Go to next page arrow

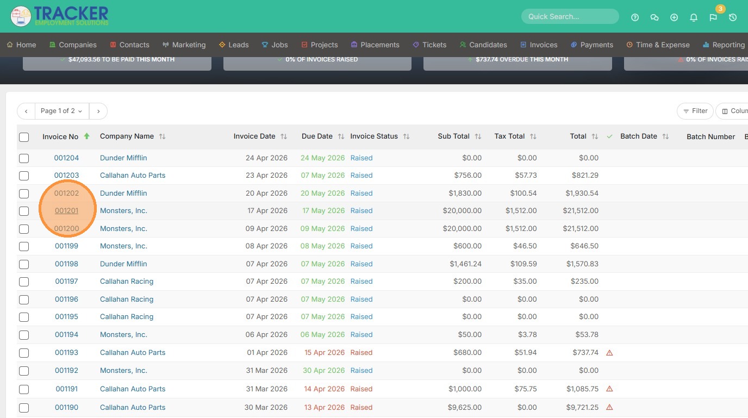(x=98, y=111)
